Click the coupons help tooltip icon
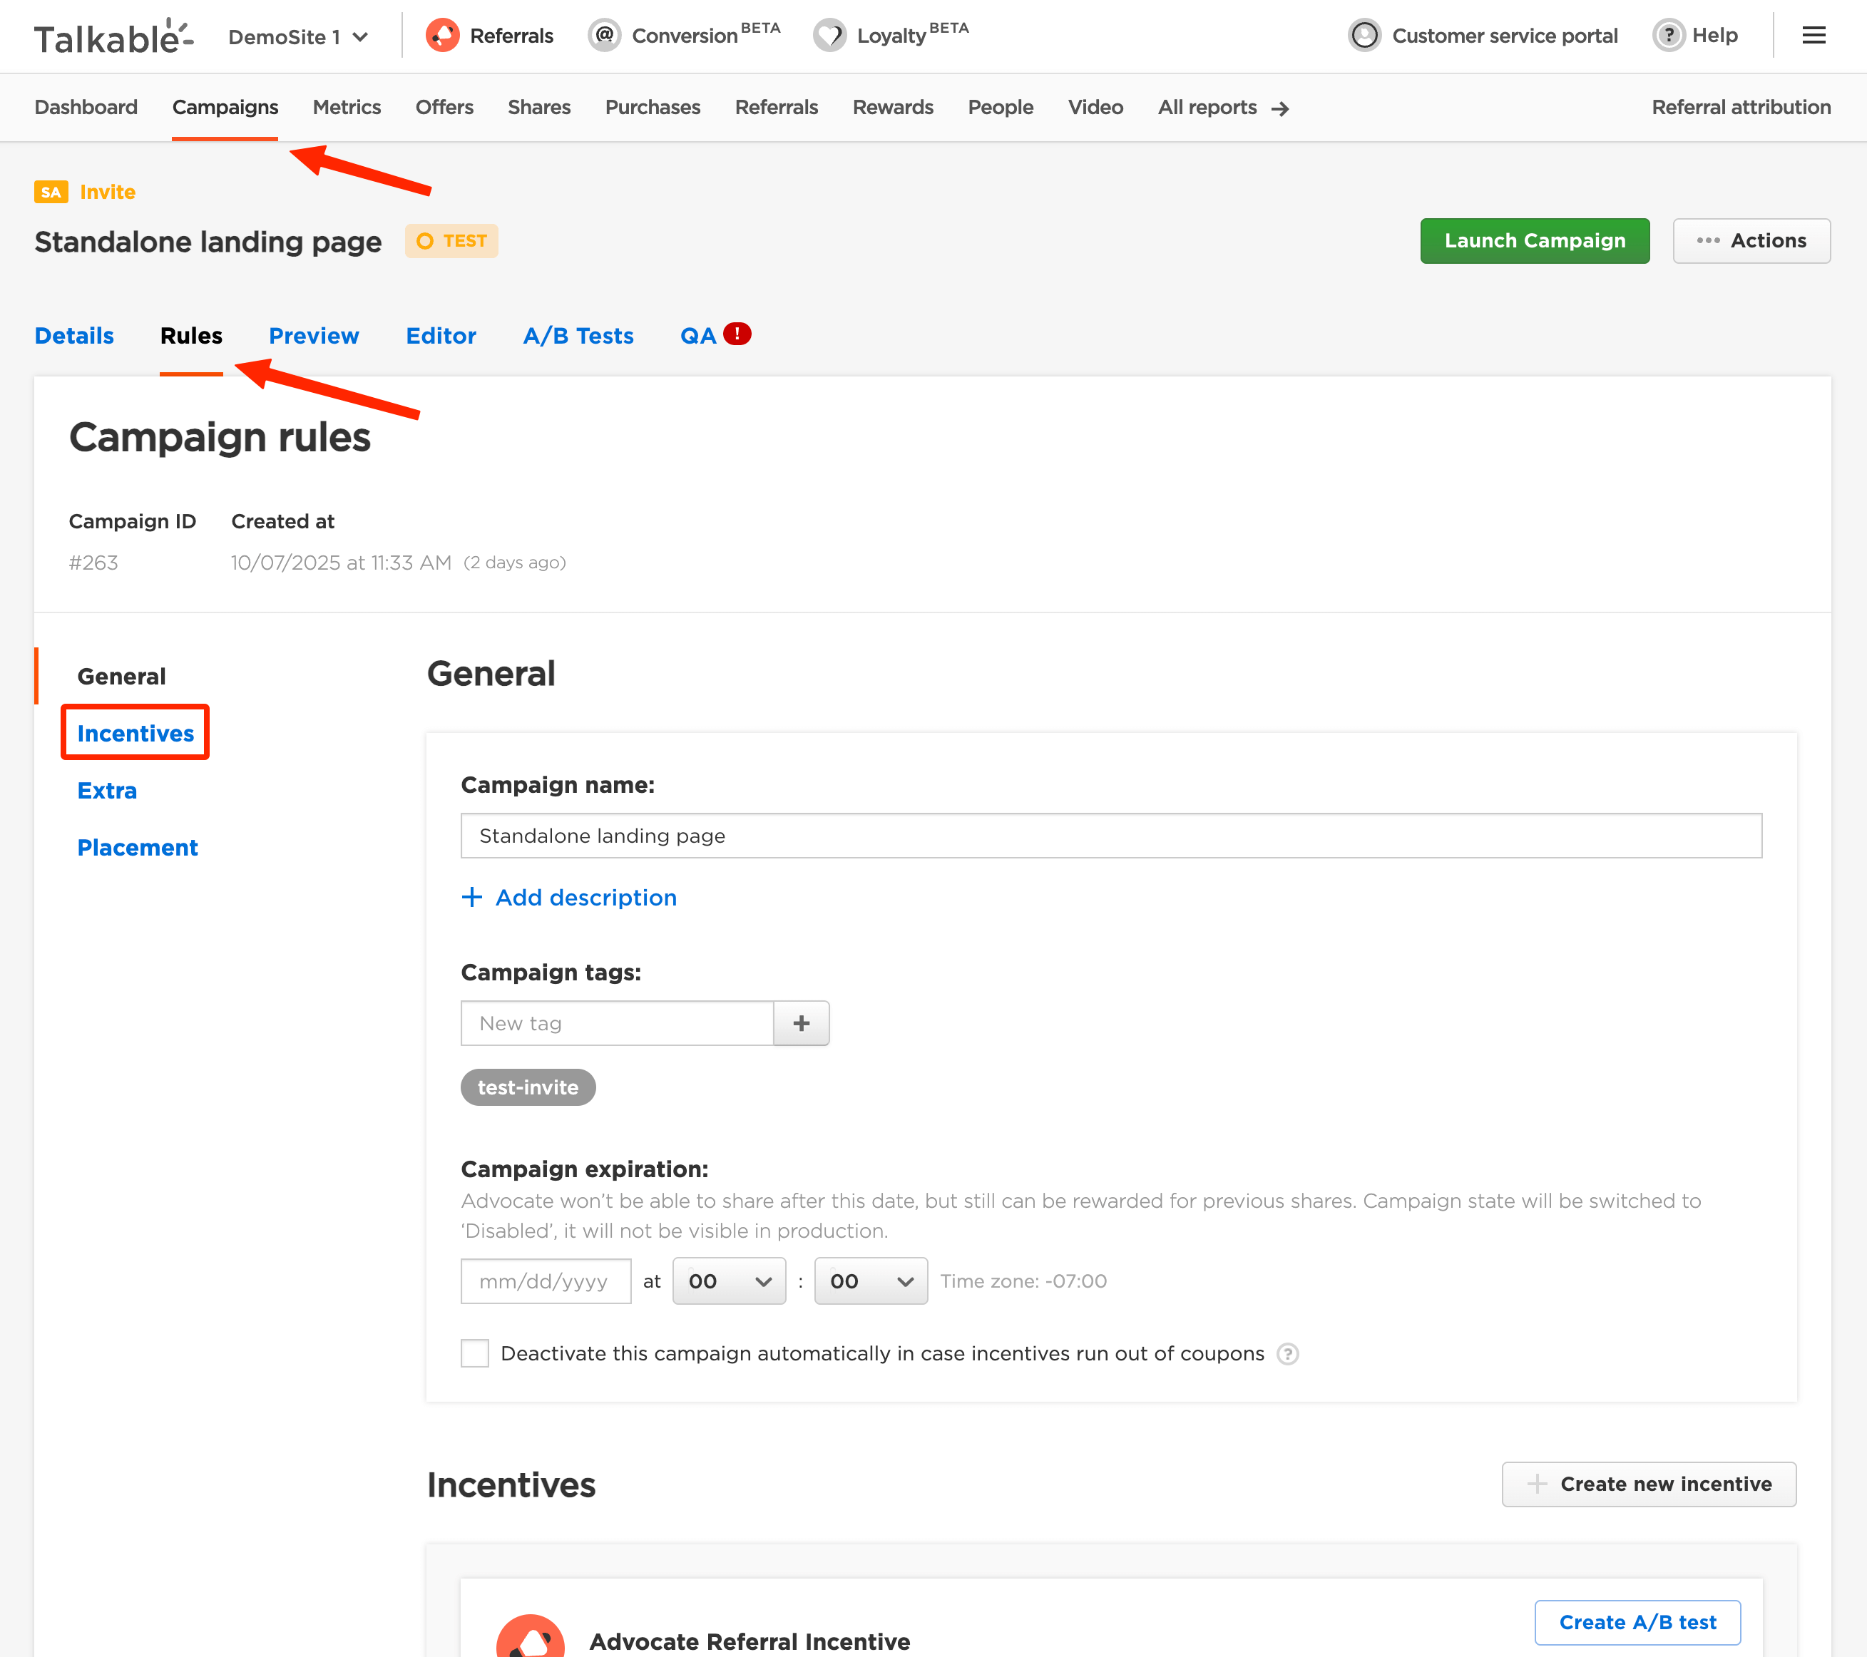This screenshot has height=1657, width=1867. tap(1287, 1354)
